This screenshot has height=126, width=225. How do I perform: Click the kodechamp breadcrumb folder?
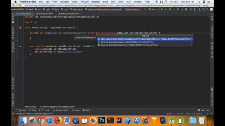[76, 9]
